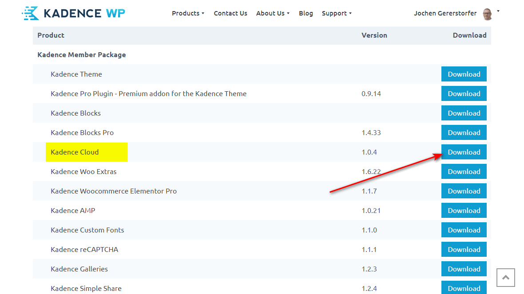Click the Kadence WP logo
This screenshot has height=294, width=524.
[73, 13]
